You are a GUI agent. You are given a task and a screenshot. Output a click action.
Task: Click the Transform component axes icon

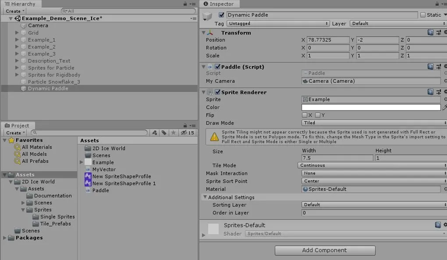click(x=210, y=33)
